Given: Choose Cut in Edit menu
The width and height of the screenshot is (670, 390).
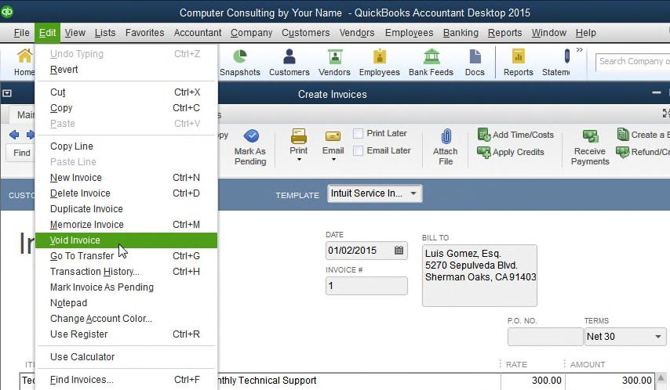Looking at the screenshot, I should pos(126,92).
